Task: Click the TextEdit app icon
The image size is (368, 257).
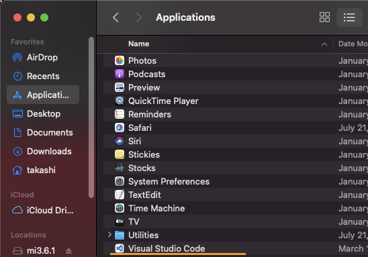Action: (120, 195)
